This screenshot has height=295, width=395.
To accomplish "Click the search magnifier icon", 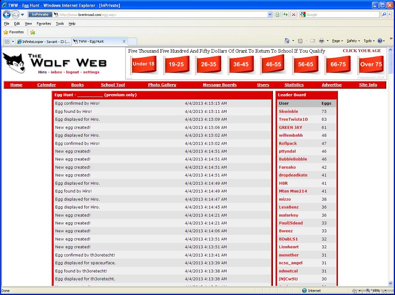I will [384, 15].
